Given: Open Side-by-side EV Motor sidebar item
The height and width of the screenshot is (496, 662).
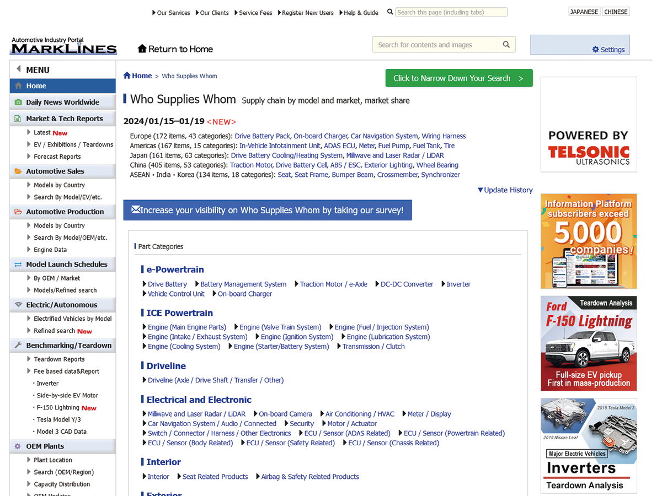Looking at the screenshot, I should [67, 396].
